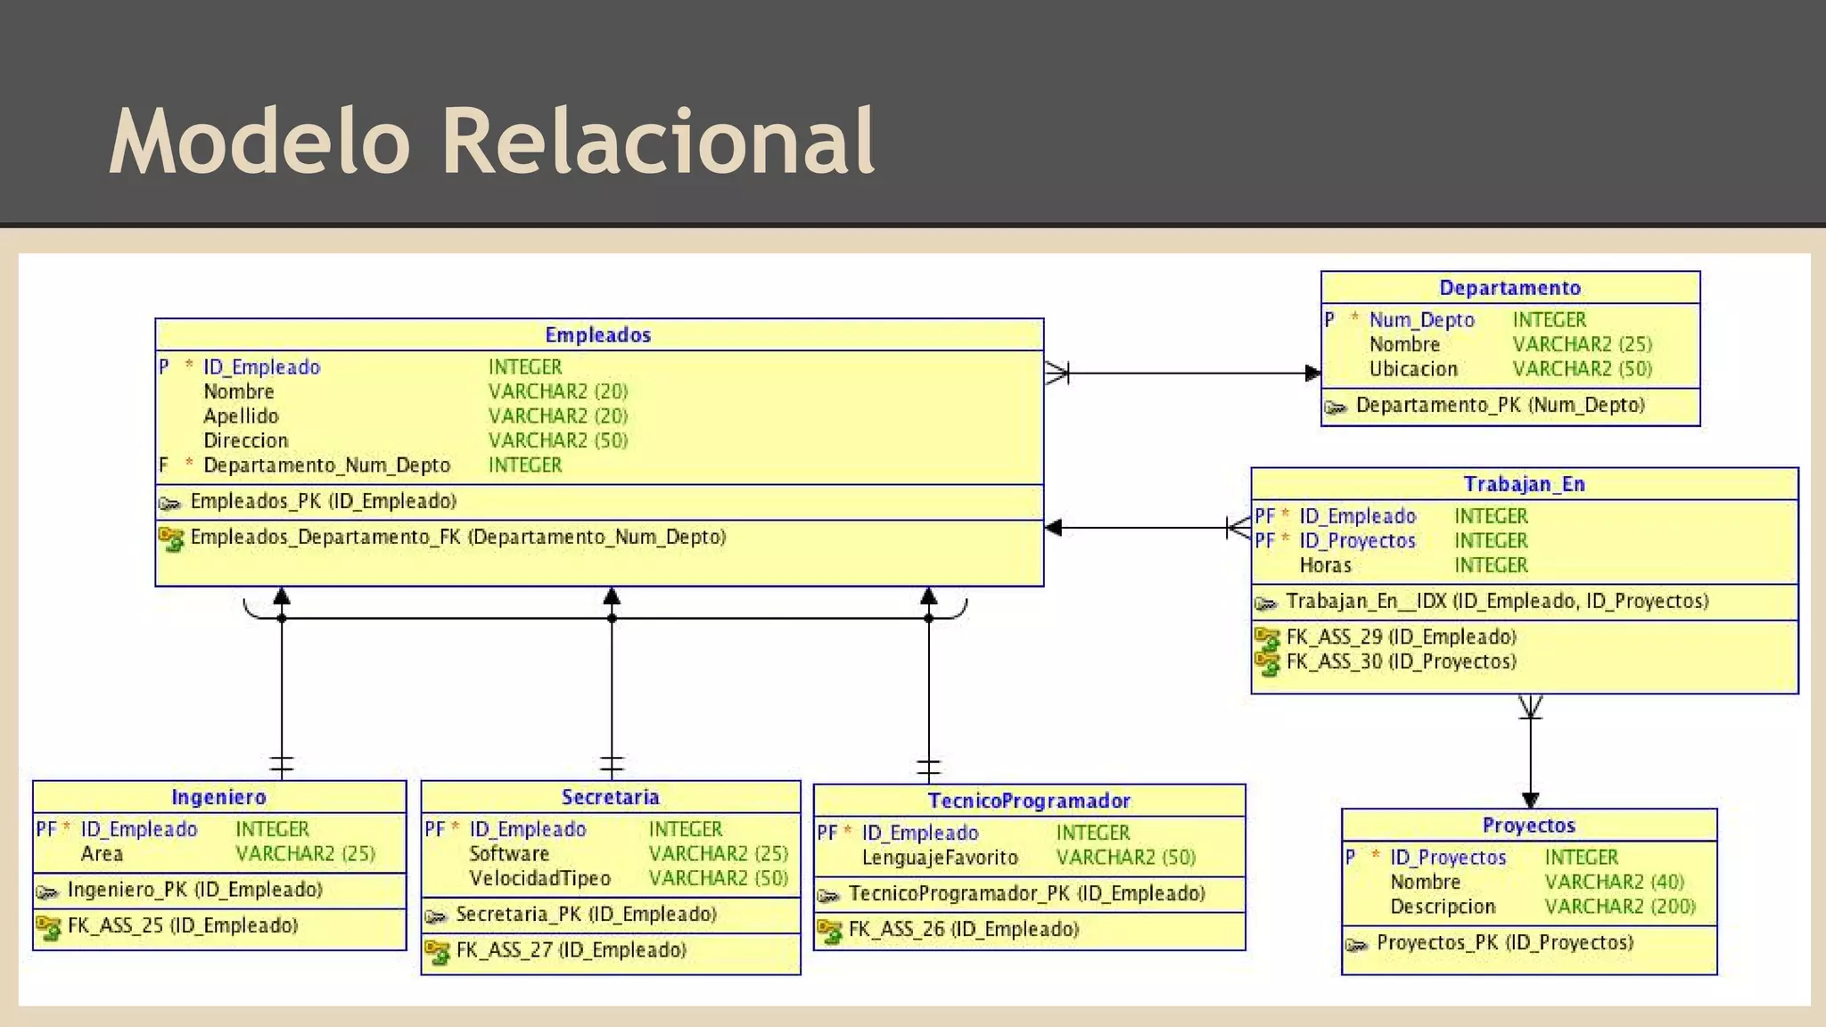
Task: Select the Empleados table title
Action: pyautogui.click(x=598, y=335)
